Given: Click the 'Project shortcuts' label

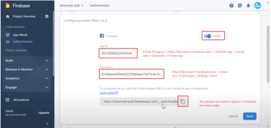Looking at the screenshot, I should click(15, 27).
